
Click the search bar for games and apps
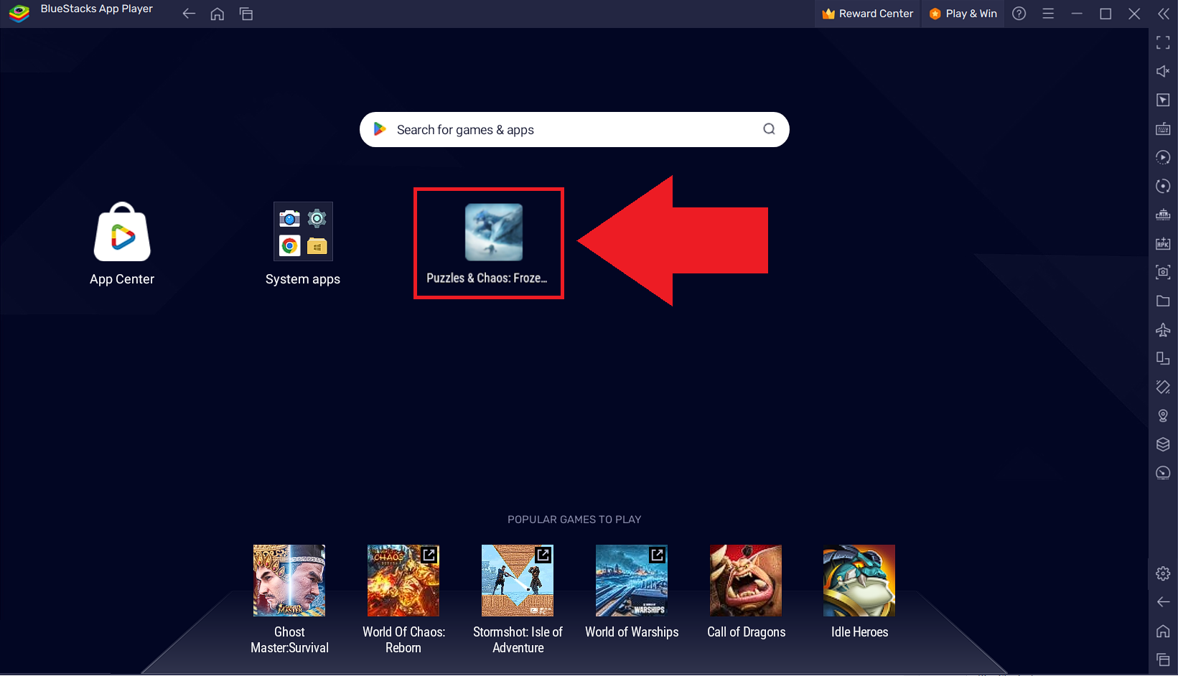[x=574, y=129]
